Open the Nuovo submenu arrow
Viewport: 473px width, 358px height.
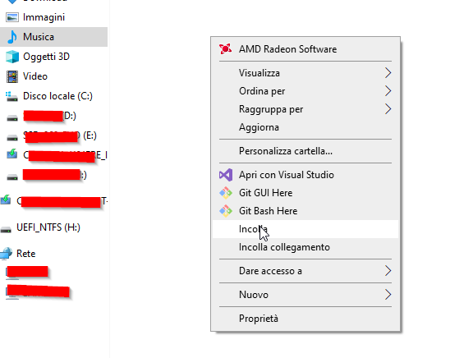pos(388,294)
